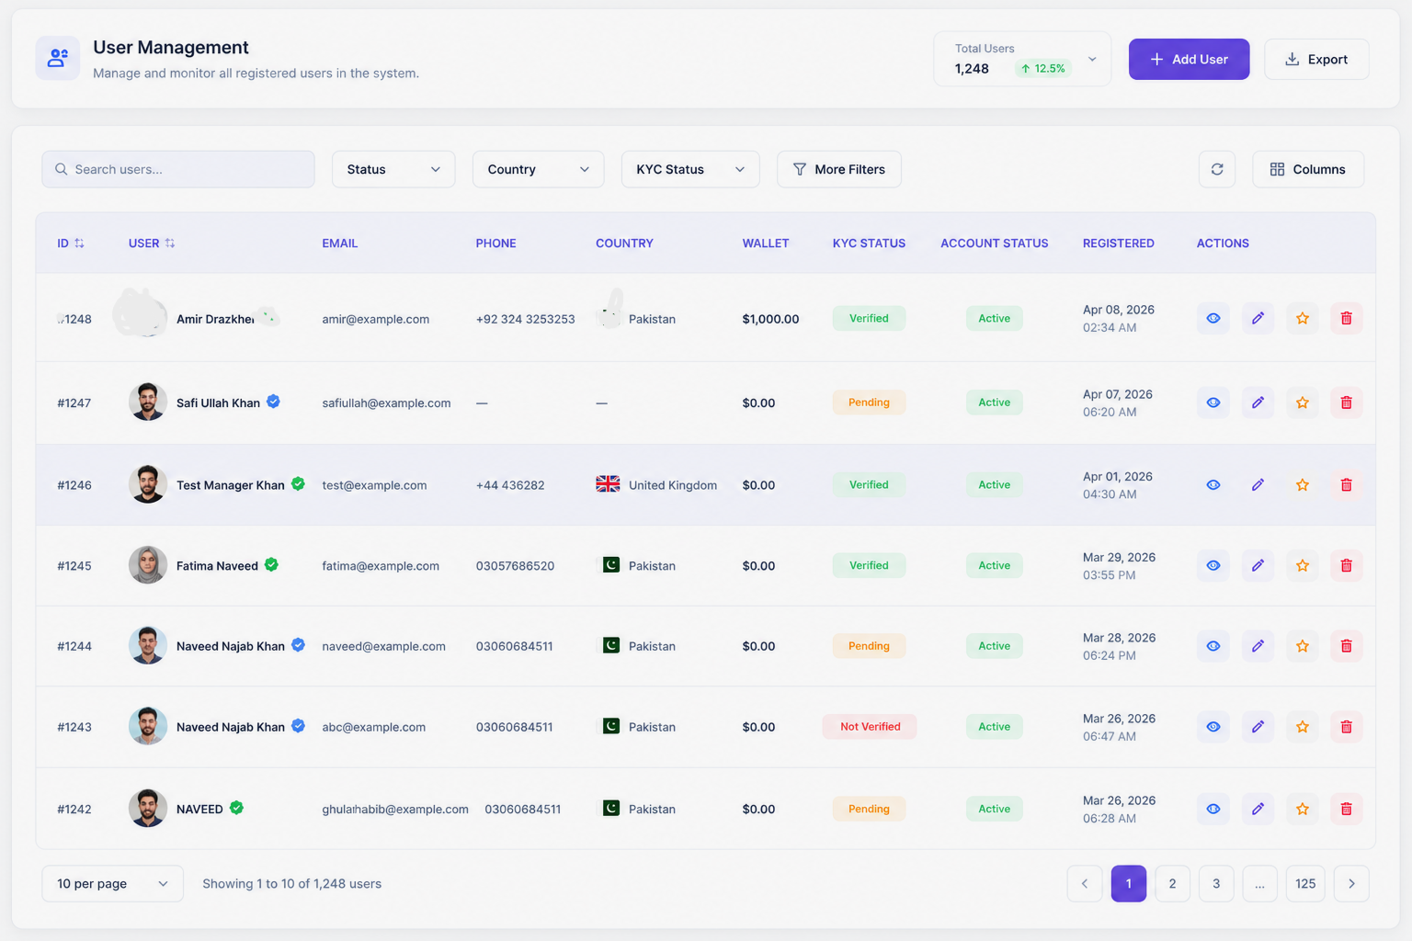Focus the Search users field
The width and height of the screenshot is (1412, 941).
tap(178, 169)
